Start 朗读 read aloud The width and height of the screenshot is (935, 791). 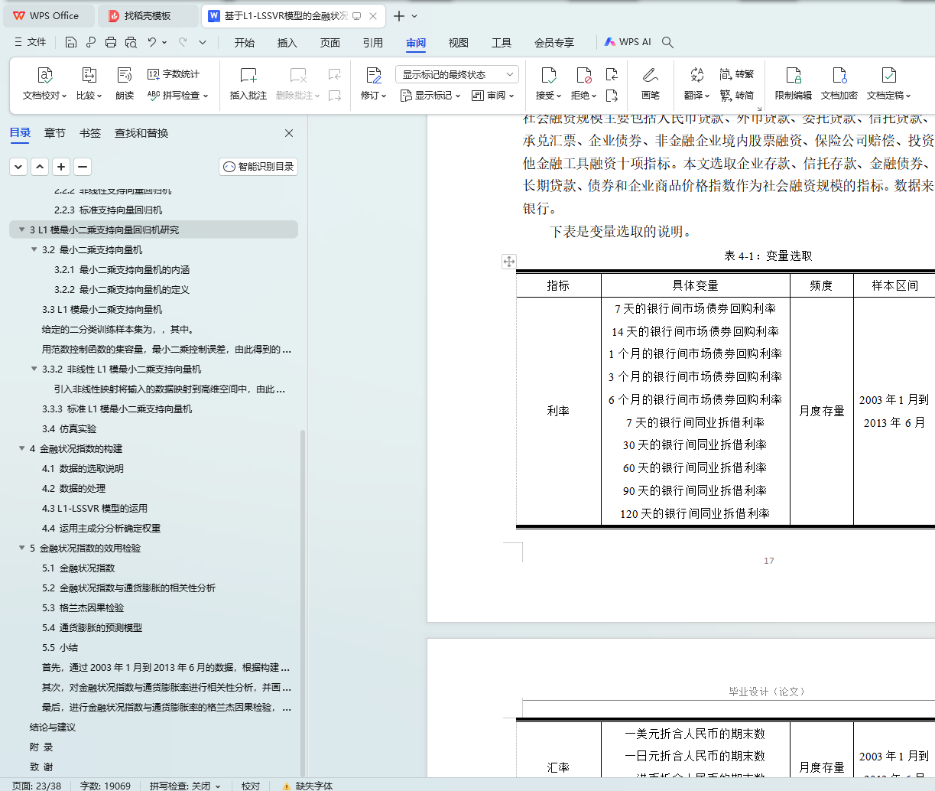coord(125,84)
